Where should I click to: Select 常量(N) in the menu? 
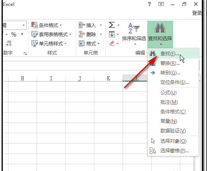point(173,121)
